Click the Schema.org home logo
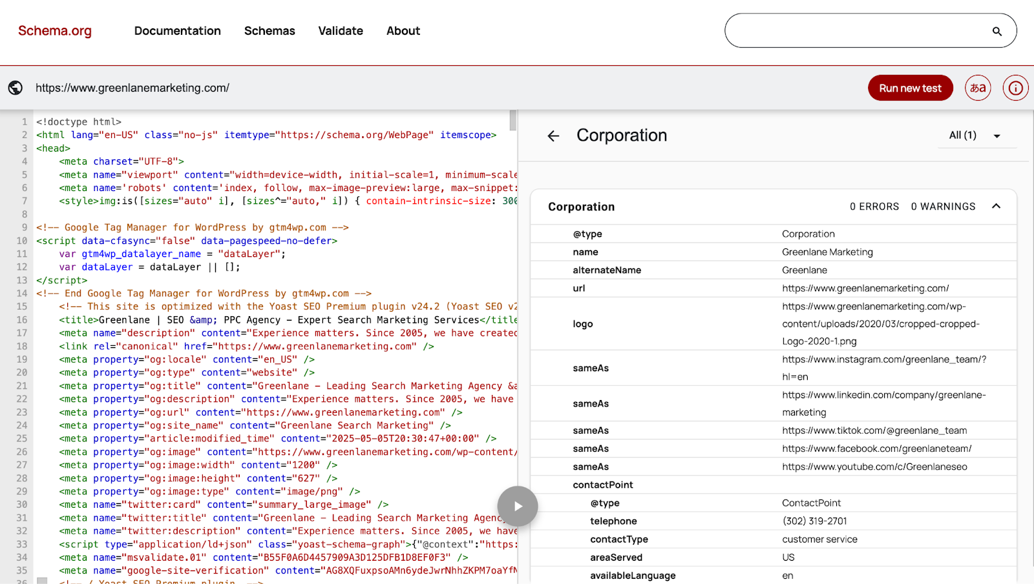Viewport: 1034px width, 584px height. click(55, 31)
